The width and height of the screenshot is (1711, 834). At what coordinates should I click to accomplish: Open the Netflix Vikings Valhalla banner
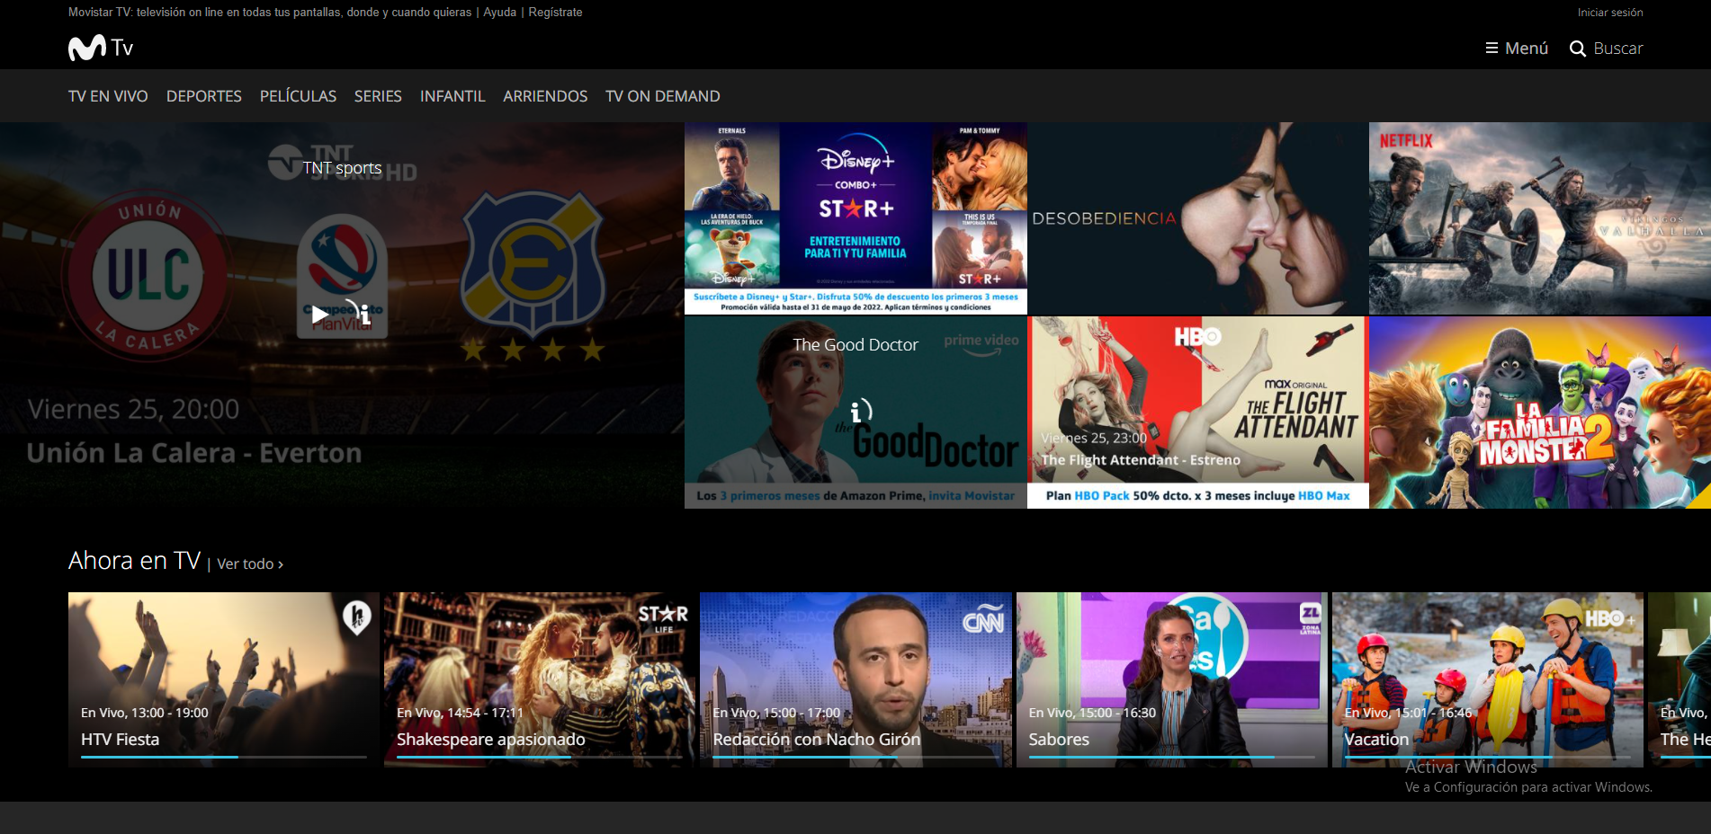(1539, 218)
